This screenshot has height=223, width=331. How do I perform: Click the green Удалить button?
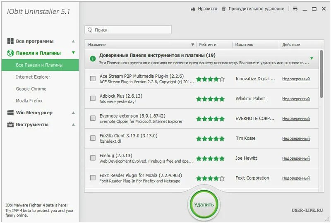click(x=204, y=204)
